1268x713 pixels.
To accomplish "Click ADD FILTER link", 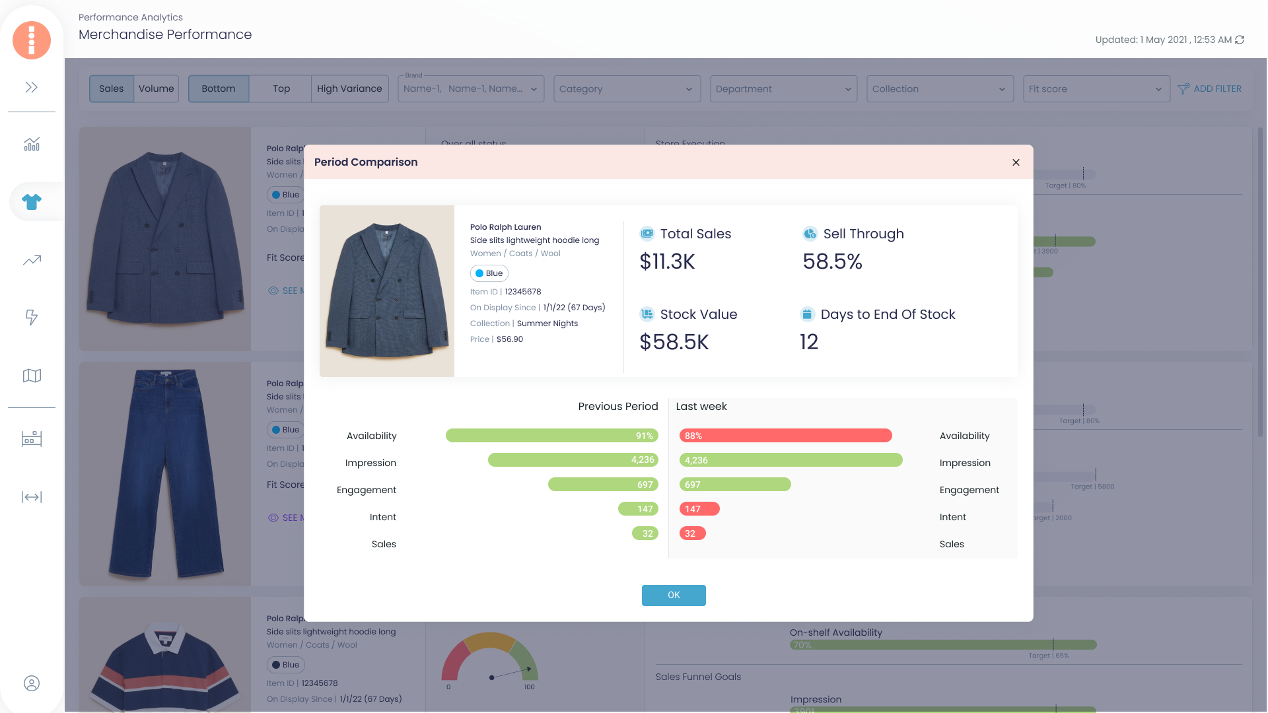I will 1210,88.
